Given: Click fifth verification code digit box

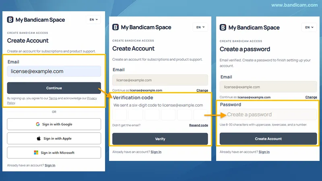Looking at the screenshot, I should 184,115.
